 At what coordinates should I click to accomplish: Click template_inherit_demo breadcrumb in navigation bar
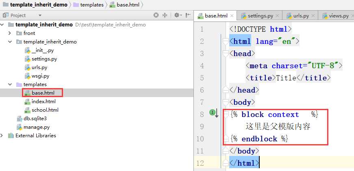point(35,5)
